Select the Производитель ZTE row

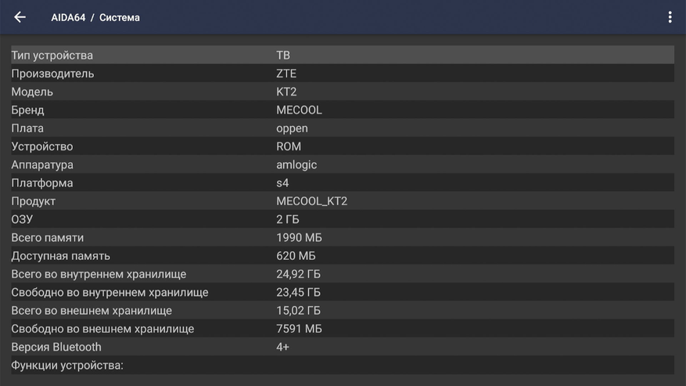coord(342,74)
